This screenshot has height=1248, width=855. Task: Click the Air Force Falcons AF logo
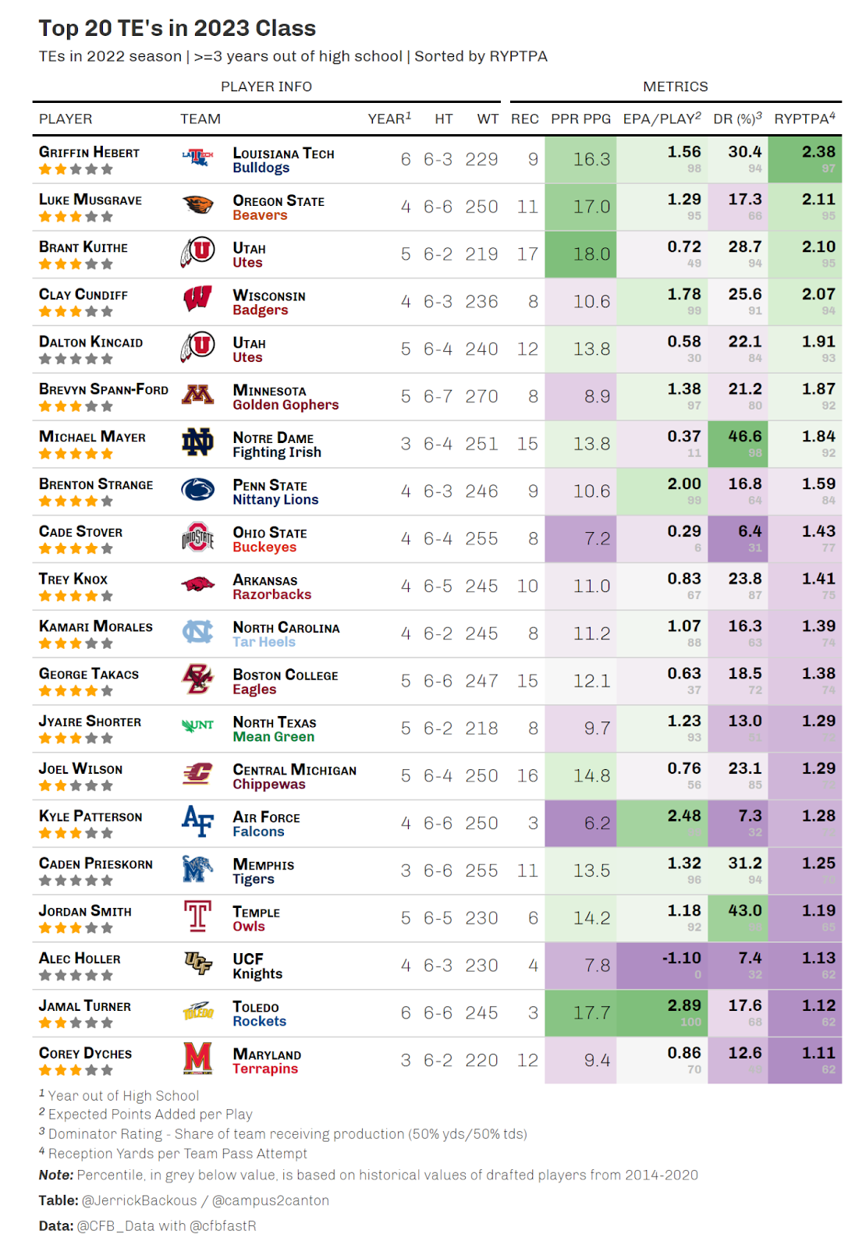tap(197, 821)
